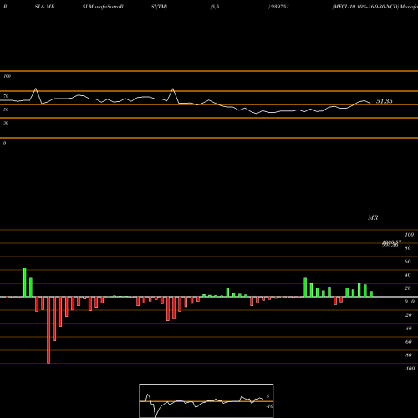Select the 50 level label on RSI axis
The width and height of the screenshot is (418, 418).
pyautogui.click(x=6, y=110)
